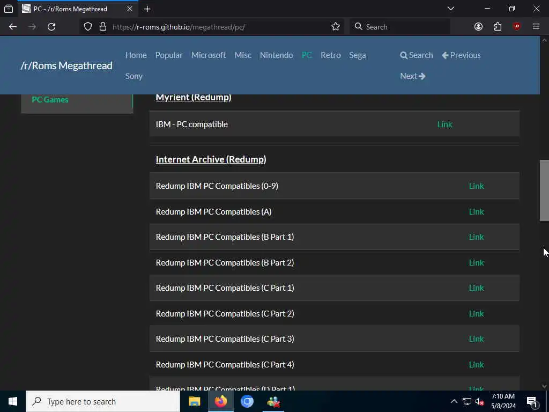
Task: Open Link for Compatibles (C Part 2)
Action: coord(476,313)
